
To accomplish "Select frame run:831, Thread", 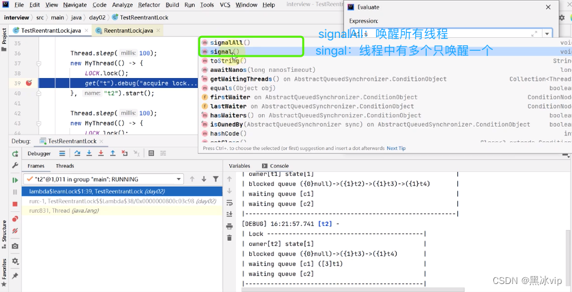I will 122,211.
